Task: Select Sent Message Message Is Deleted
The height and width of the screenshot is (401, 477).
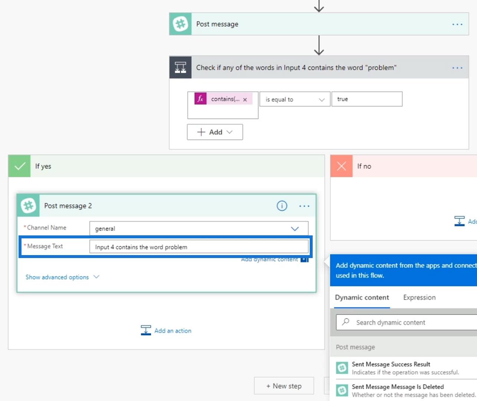Action: tap(404, 391)
